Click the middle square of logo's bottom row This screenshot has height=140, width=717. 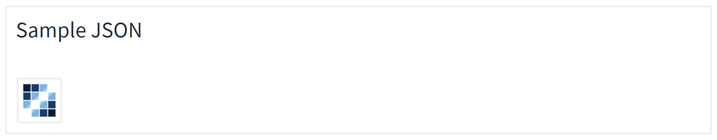pos(44,113)
